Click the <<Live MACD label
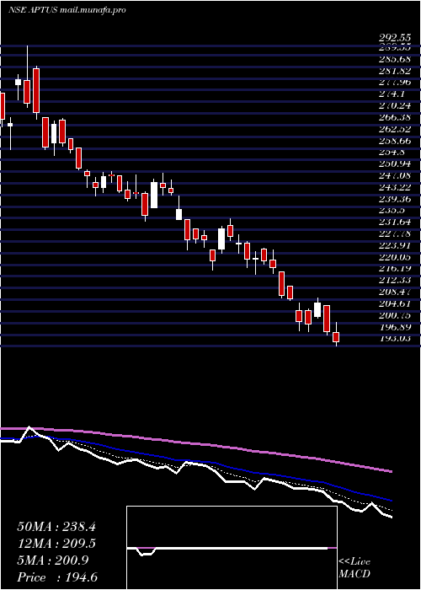Screen dimensions: 421x590 (x=354, y=568)
